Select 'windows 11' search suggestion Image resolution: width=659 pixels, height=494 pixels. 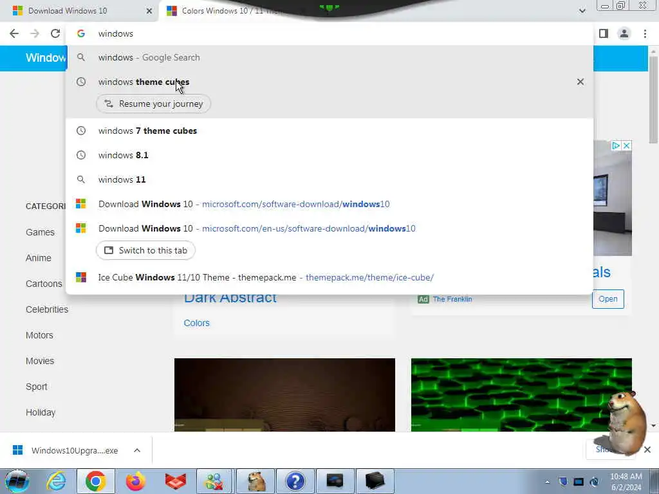[x=329, y=179]
